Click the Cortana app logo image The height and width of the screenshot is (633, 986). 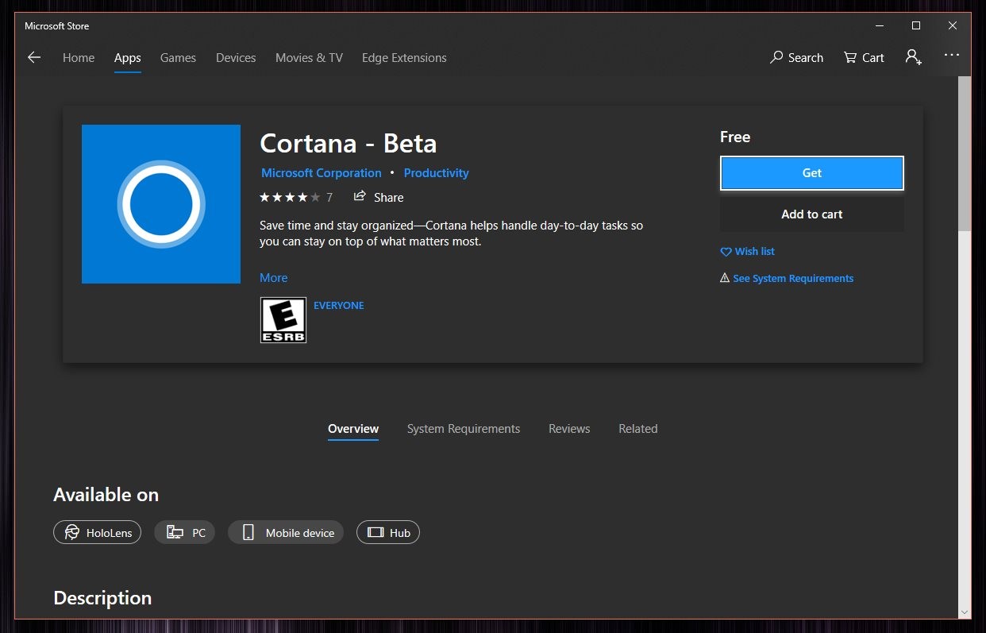coord(161,204)
